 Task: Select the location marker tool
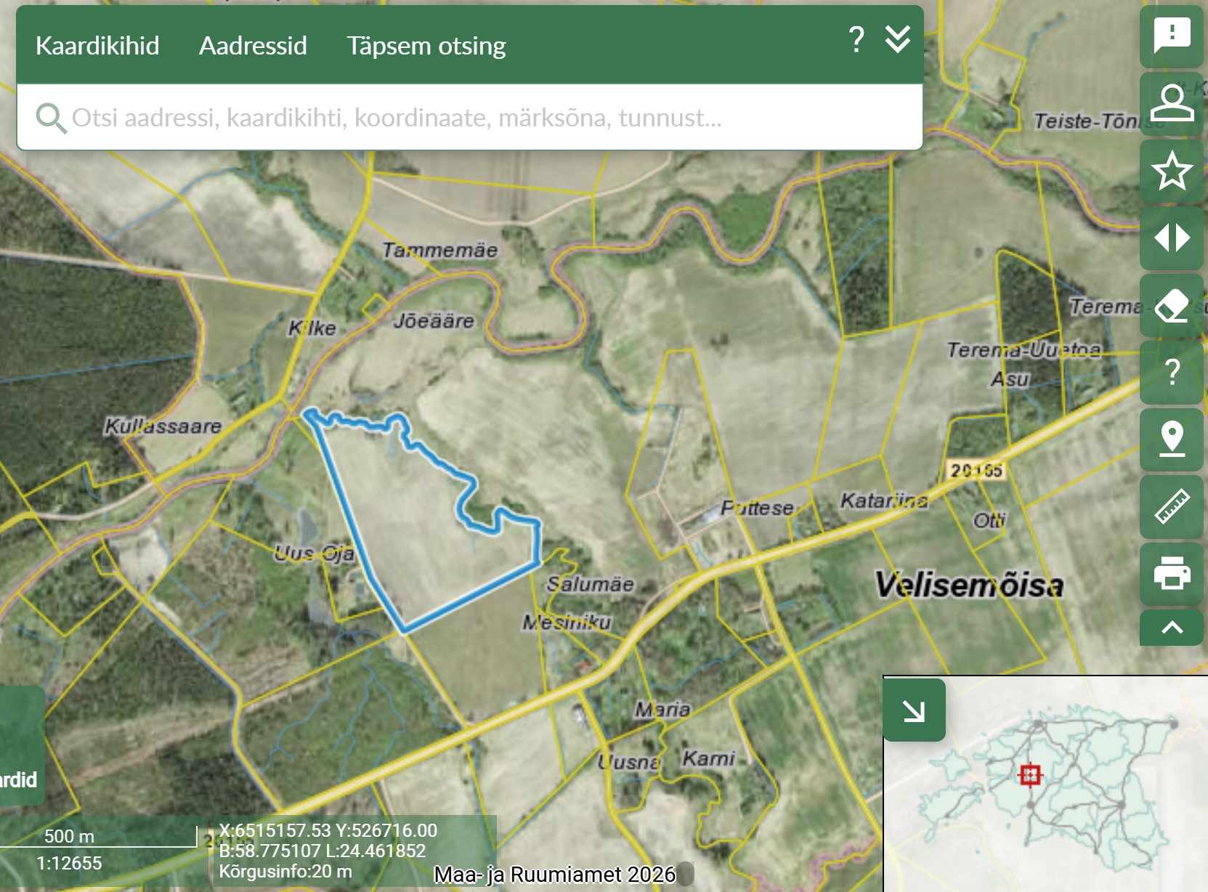(x=1171, y=439)
